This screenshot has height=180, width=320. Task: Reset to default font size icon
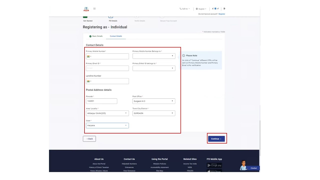tap(215, 9)
